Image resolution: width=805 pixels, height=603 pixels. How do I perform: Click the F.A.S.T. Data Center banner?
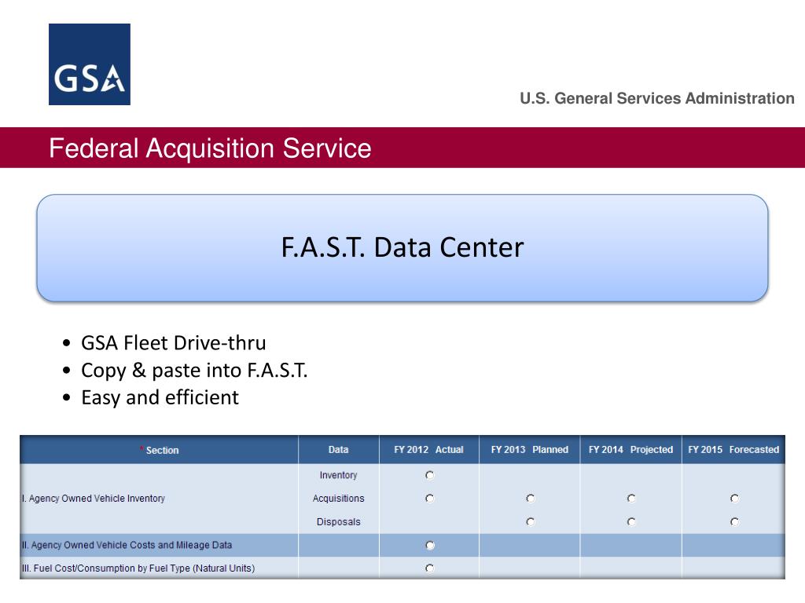(402, 247)
